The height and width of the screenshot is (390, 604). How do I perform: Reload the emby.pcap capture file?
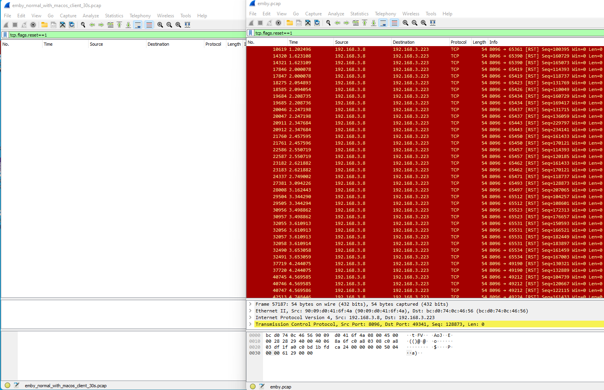(317, 22)
